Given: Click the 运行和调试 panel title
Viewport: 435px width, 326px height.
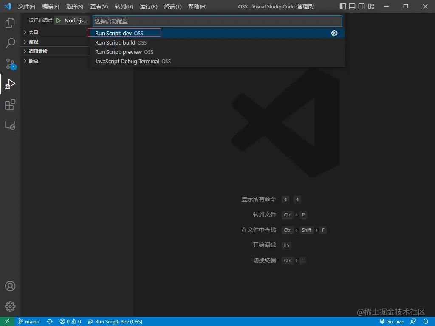Looking at the screenshot, I should pyautogui.click(x=40, y=20).
